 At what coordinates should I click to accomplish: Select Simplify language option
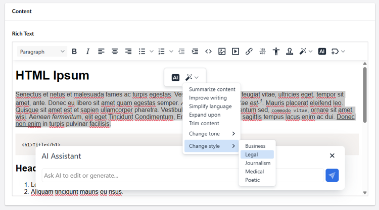[x=210, y=106]
